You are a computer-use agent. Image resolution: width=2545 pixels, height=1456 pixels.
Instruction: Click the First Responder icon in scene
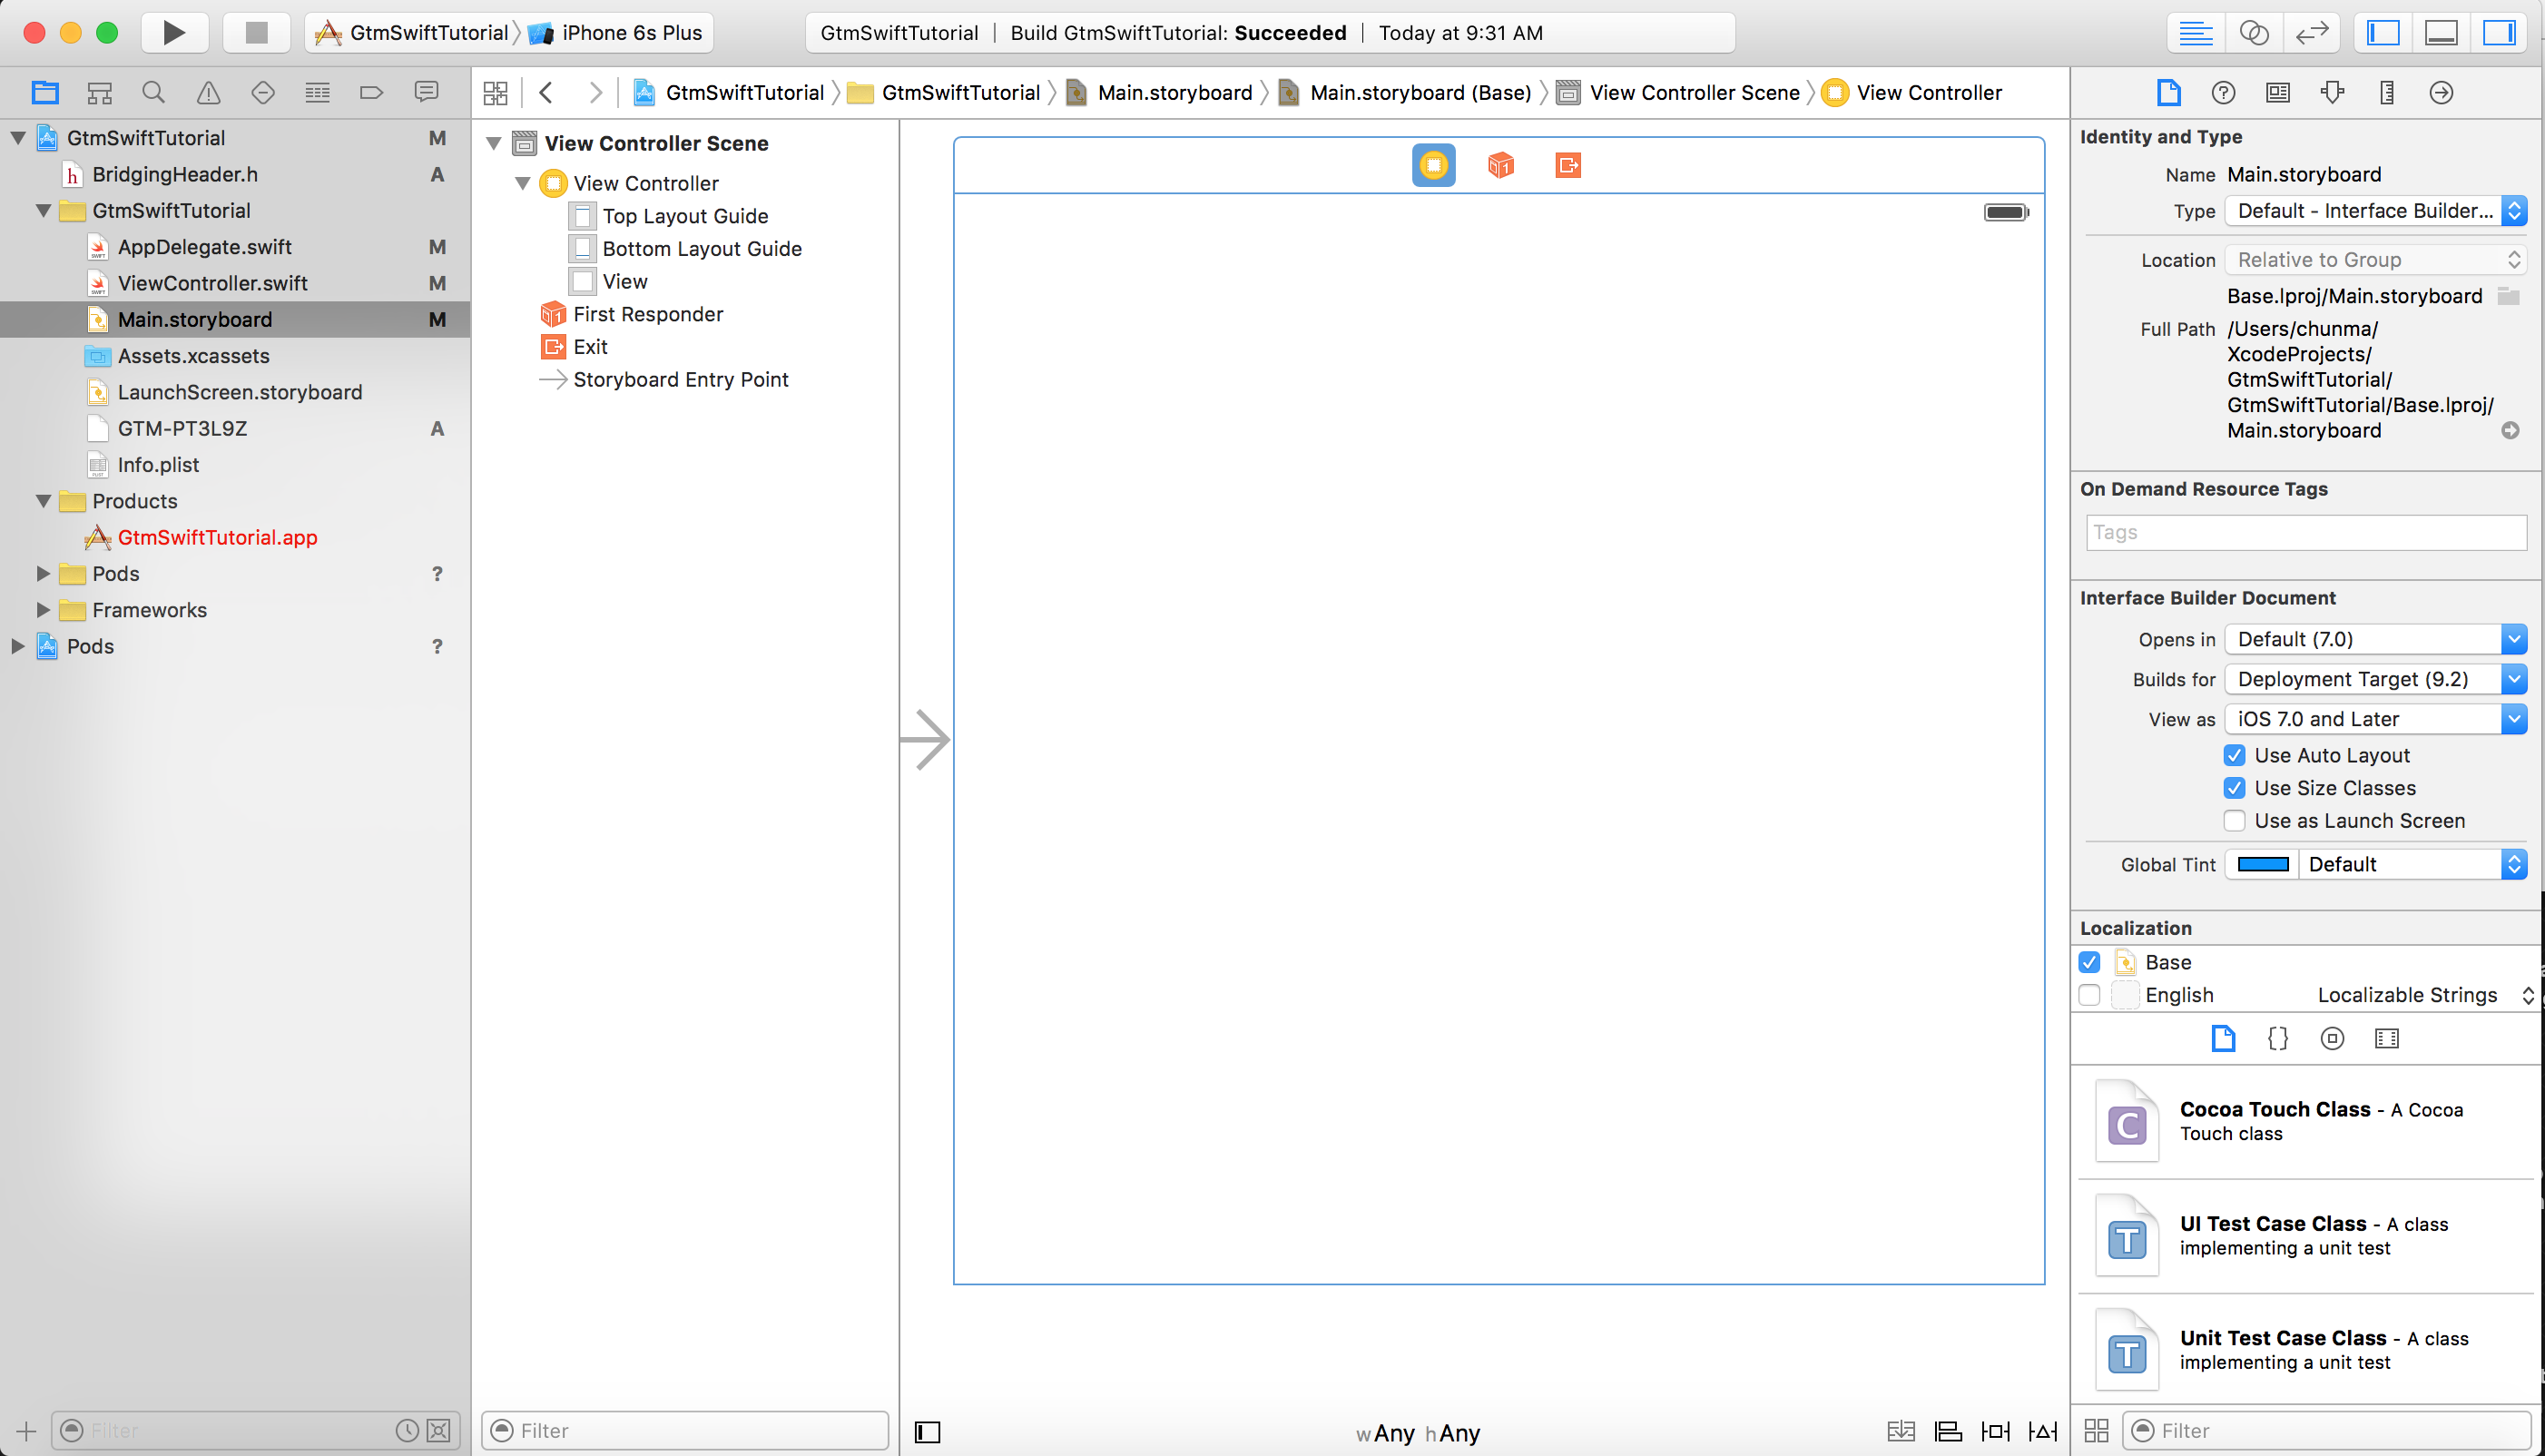[x=1499, y=166]
